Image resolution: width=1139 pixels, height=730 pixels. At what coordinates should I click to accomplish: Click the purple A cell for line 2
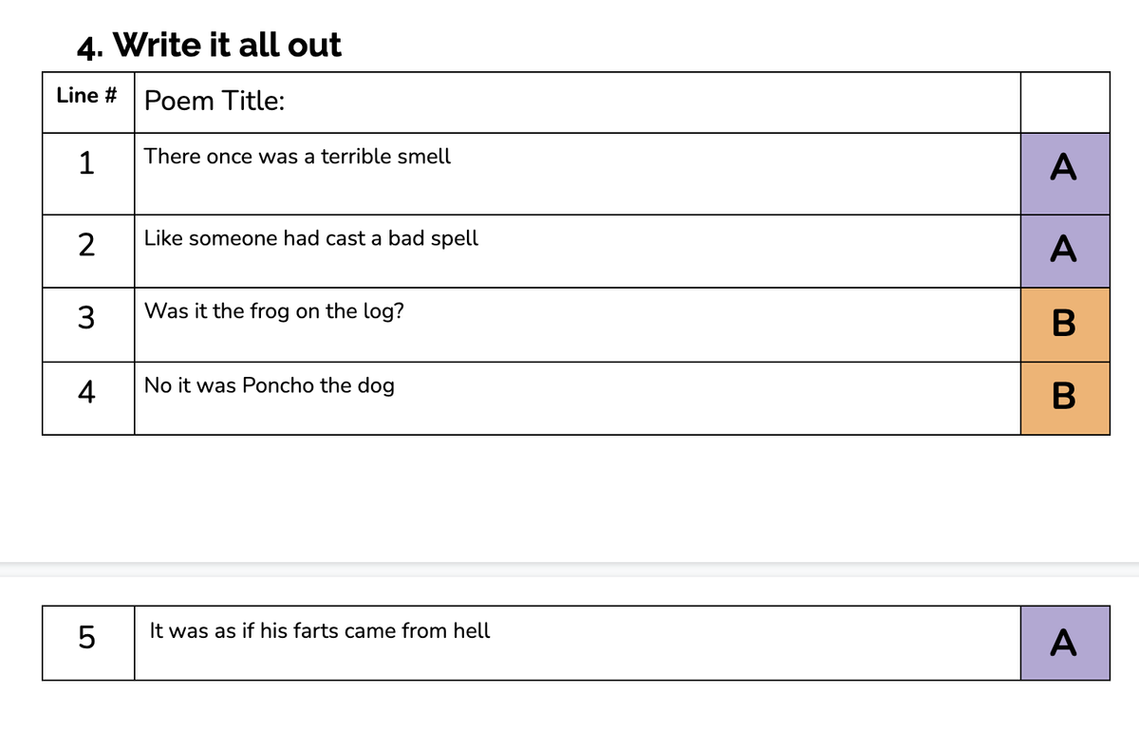[x=1065, y=251]
